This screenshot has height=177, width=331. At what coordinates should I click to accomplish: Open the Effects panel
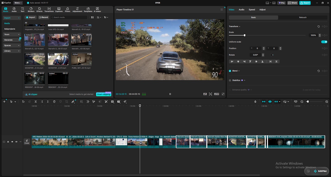pos(39,10)
